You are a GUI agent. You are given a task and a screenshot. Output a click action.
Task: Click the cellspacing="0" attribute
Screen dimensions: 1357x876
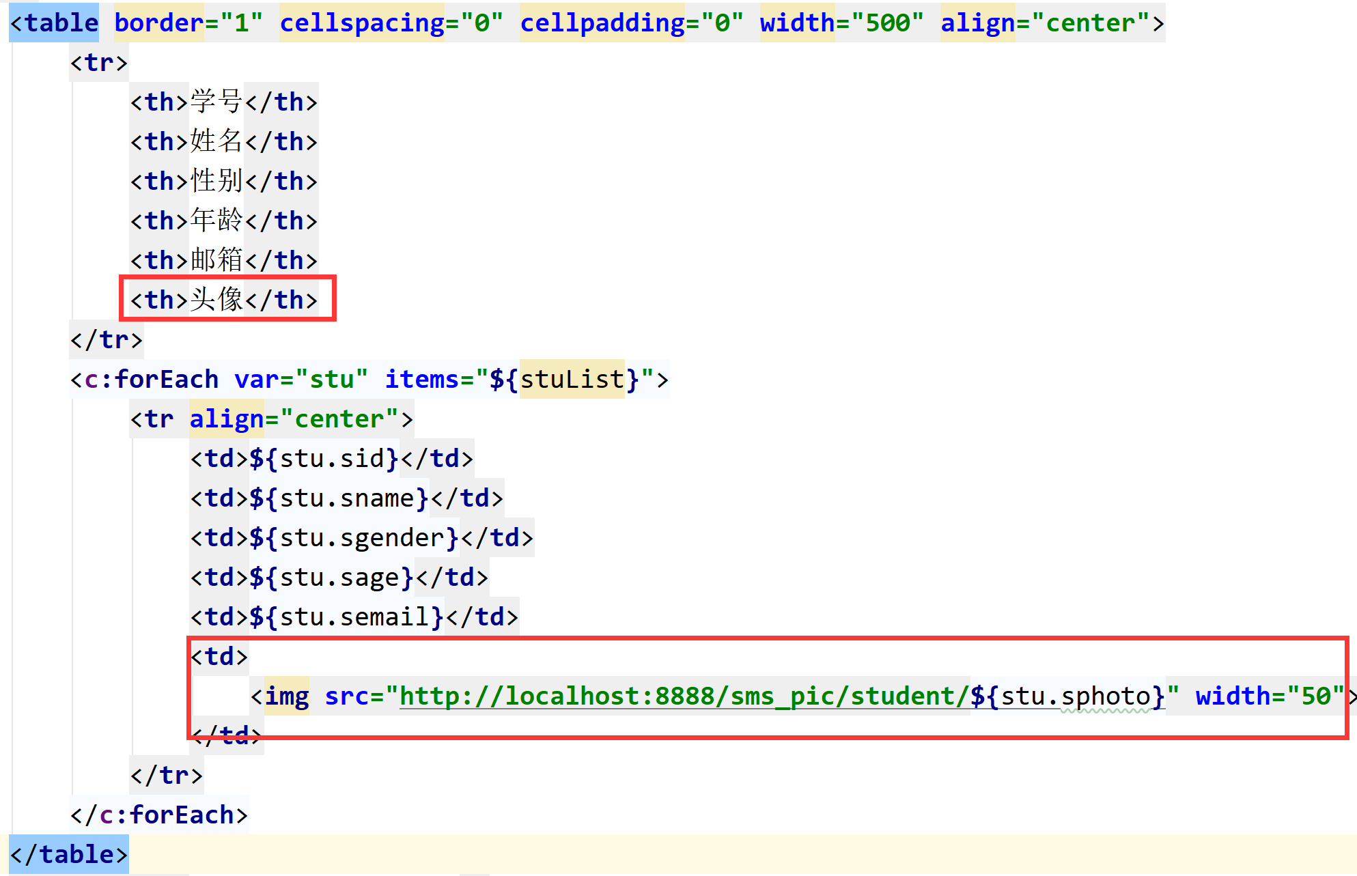pyautogui.click(x=391, y=23)
